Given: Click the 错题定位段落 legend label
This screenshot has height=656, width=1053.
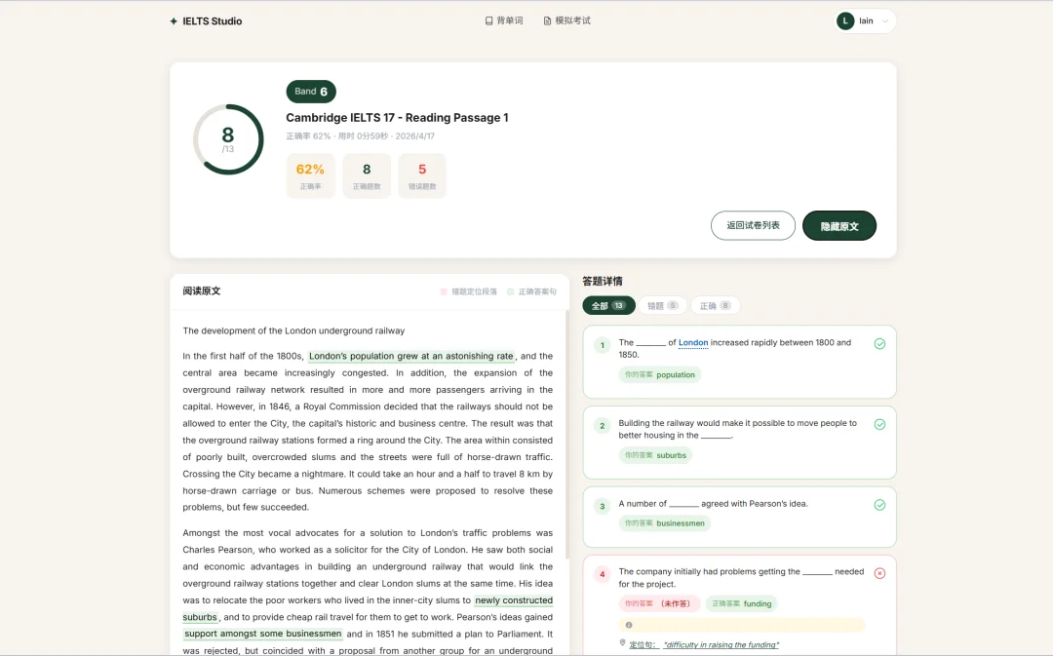Looking at the screenshot, I should [x=474, y=291].
